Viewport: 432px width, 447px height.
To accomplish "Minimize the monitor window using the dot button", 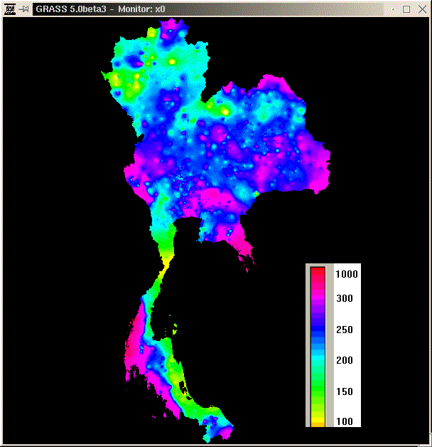I will point(391,9).
